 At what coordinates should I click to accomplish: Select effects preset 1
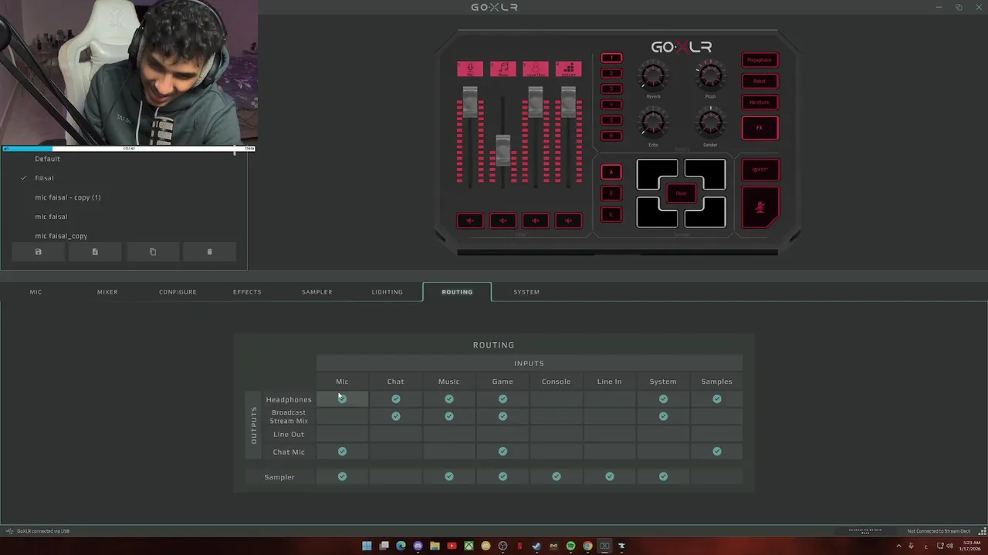[x=611, y=58]
